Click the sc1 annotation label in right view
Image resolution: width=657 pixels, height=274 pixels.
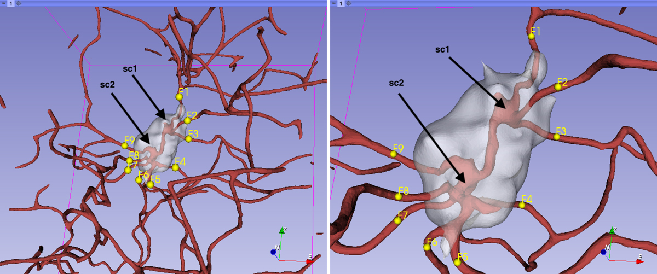point(442,50)
